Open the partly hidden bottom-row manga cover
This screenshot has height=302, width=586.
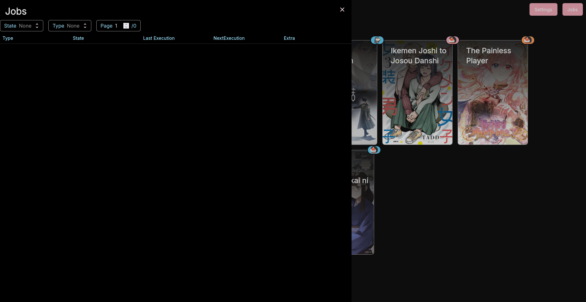(363, 202)
